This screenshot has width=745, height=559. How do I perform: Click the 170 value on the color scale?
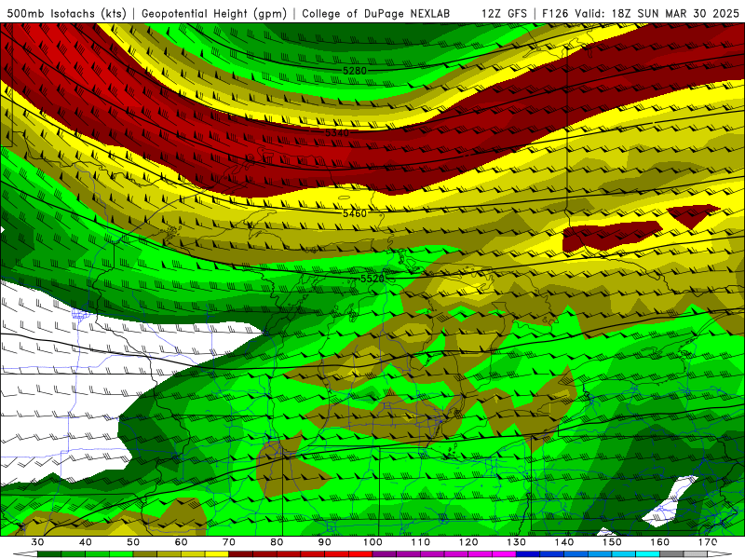click(708, 542)
